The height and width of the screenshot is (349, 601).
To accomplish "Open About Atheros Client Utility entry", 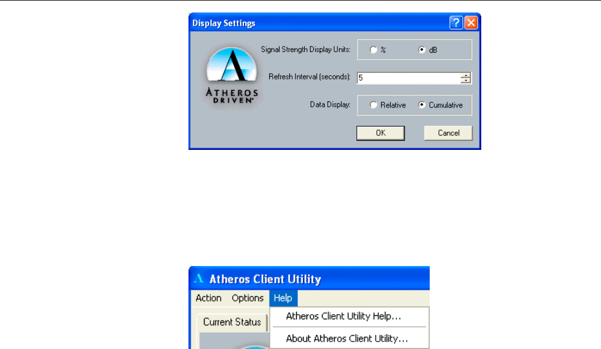I will [x=347, y=339].
